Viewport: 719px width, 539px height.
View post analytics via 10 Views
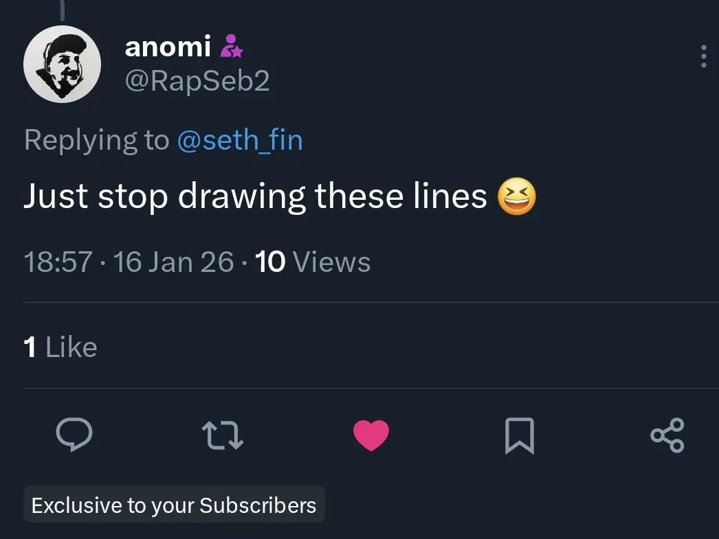312,262
